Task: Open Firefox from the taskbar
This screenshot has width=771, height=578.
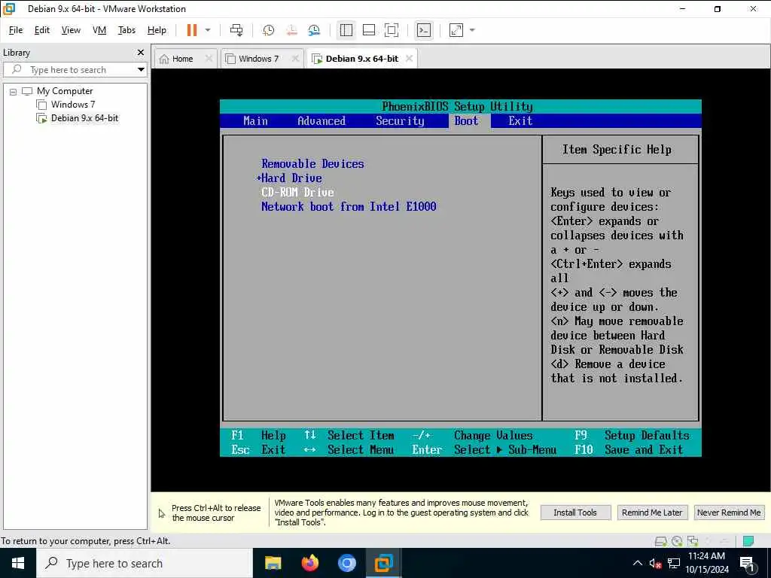Action: 309,563
